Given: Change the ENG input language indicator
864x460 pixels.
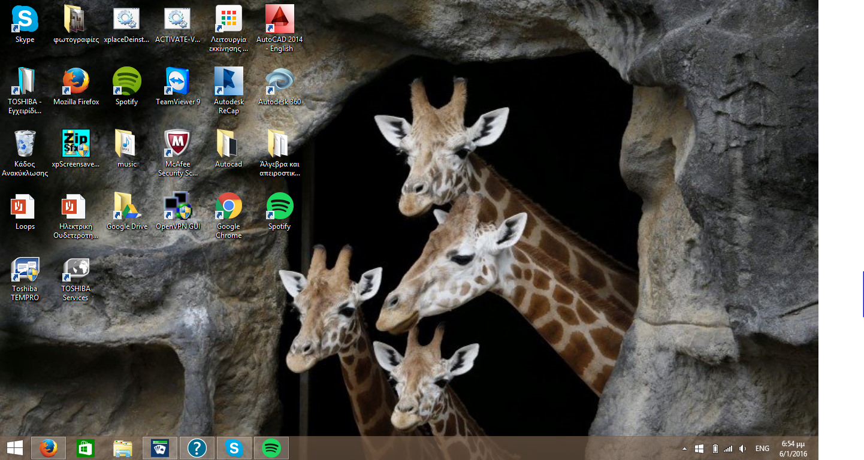Looking at the screenshot, I should pos(762,449).
